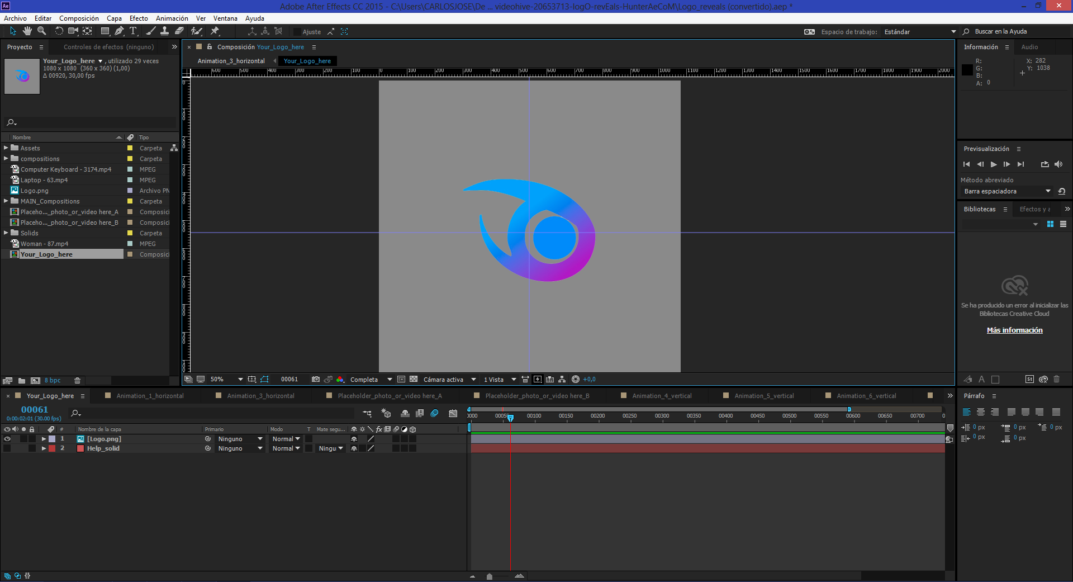Image resolution: width=1073 pixels, height=582 pixels.
Task: Expand the Solids folder
Action: point(6,233)
